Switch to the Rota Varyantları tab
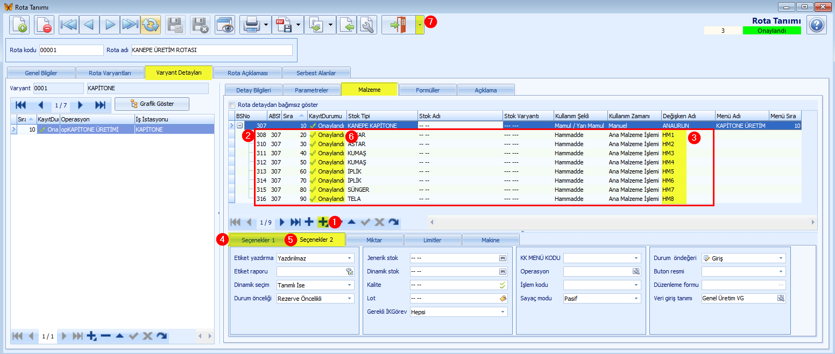 click(x=110, y=73)
